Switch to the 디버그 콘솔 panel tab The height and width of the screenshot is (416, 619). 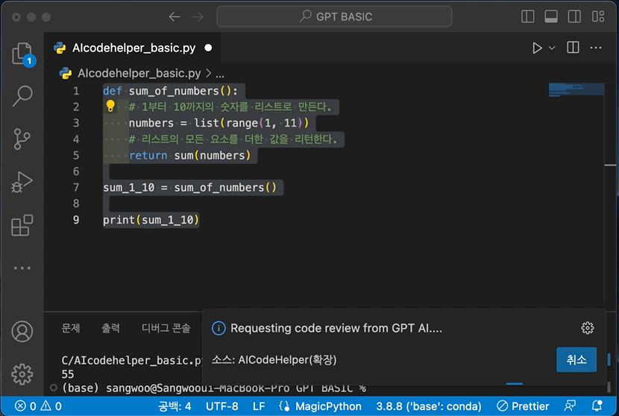(166, 328)
